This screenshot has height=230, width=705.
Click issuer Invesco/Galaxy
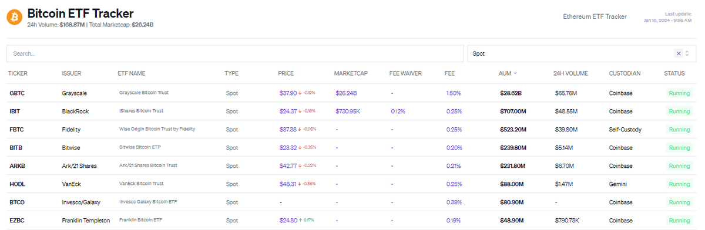[81, 202]
